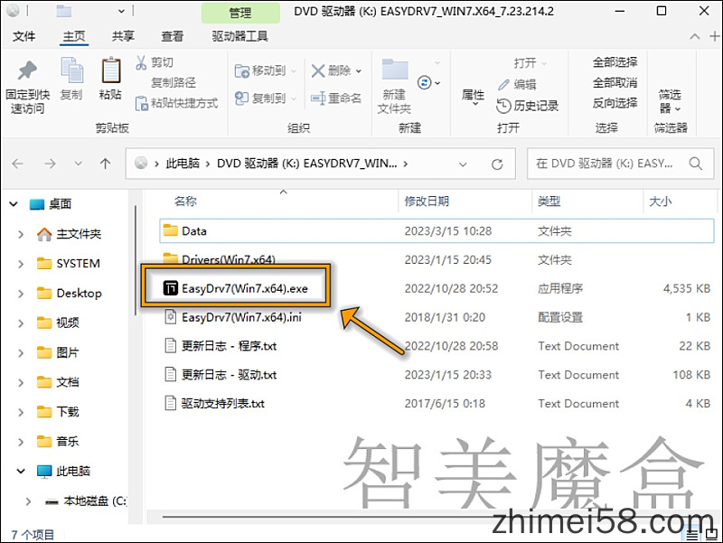Click the Edit pencil button

click(x=517, y=84)
